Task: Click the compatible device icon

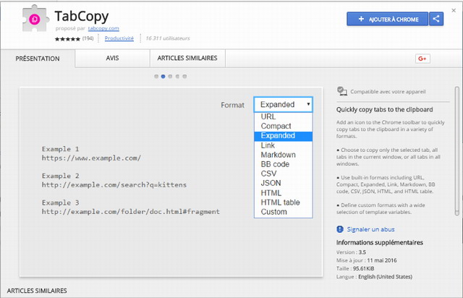Action: point(342,91)
